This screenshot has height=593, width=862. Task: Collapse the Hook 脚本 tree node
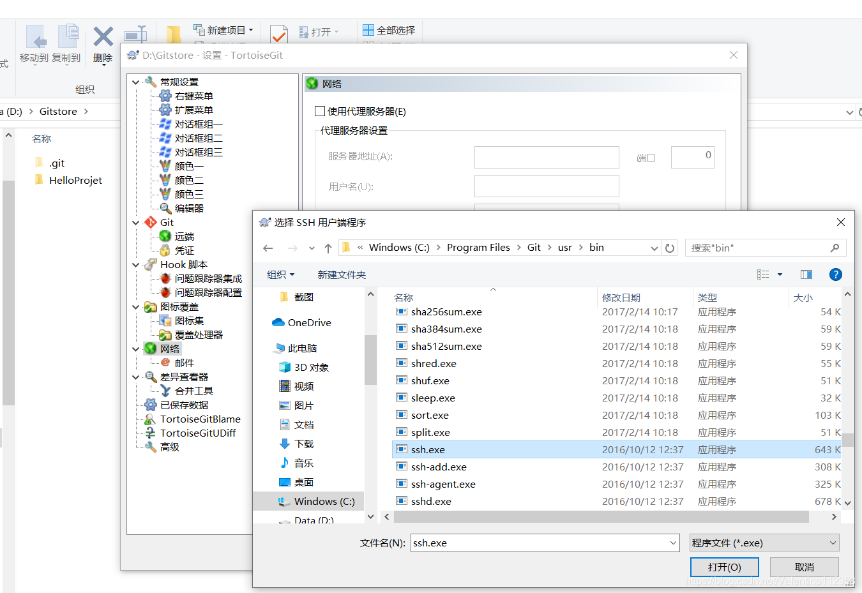[x=136, y=264]
